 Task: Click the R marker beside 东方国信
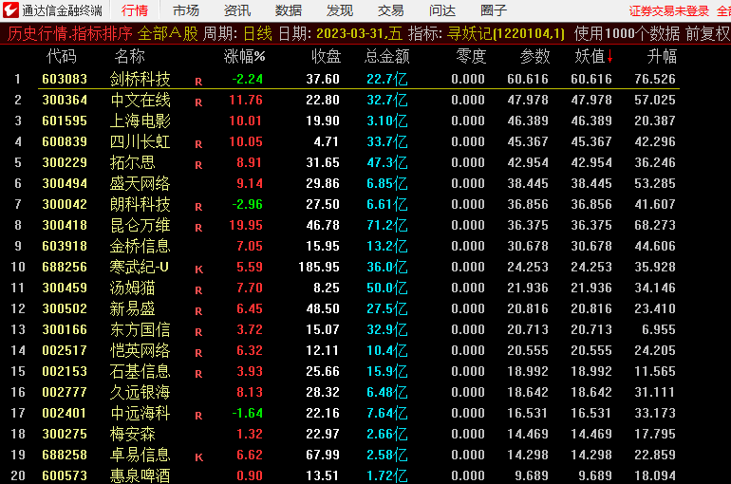click(198, 332)
